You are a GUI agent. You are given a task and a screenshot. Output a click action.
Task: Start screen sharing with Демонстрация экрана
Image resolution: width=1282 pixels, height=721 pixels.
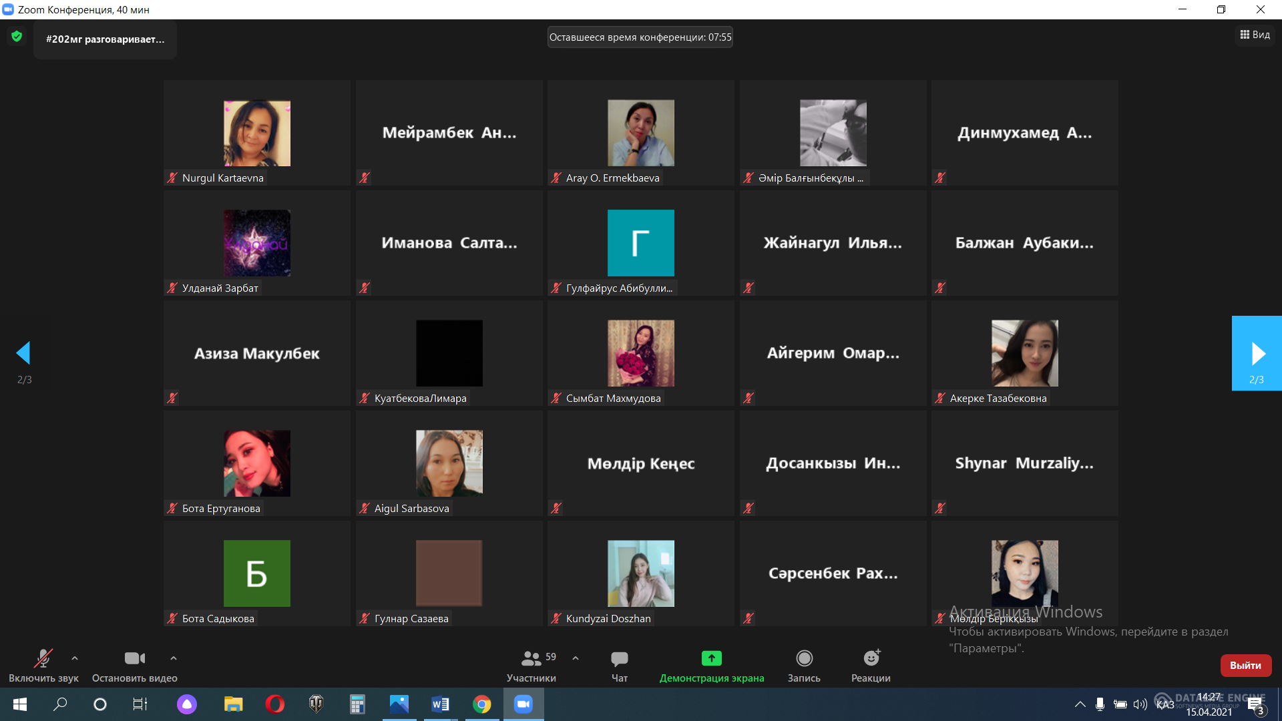click(711, 659)
